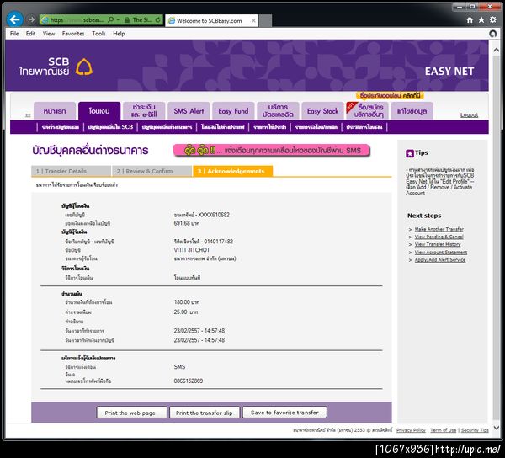Click the Security Tips footer link
The image size is (505, 458).
click(475, 430)
